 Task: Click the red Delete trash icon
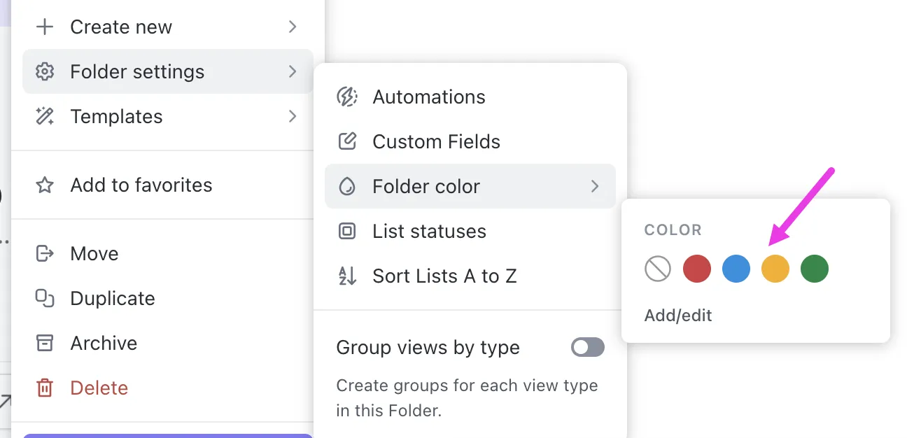click(x=45, y=388)
